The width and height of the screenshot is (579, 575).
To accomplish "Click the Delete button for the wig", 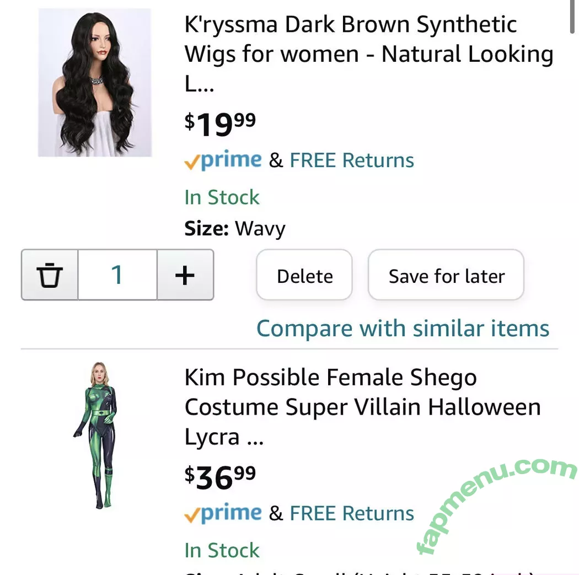I will (304, 276).
